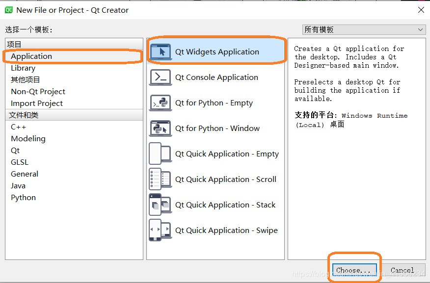
Task: Click the Qt Quick Application - Swipe icon
Action: [x=161, y=230]
